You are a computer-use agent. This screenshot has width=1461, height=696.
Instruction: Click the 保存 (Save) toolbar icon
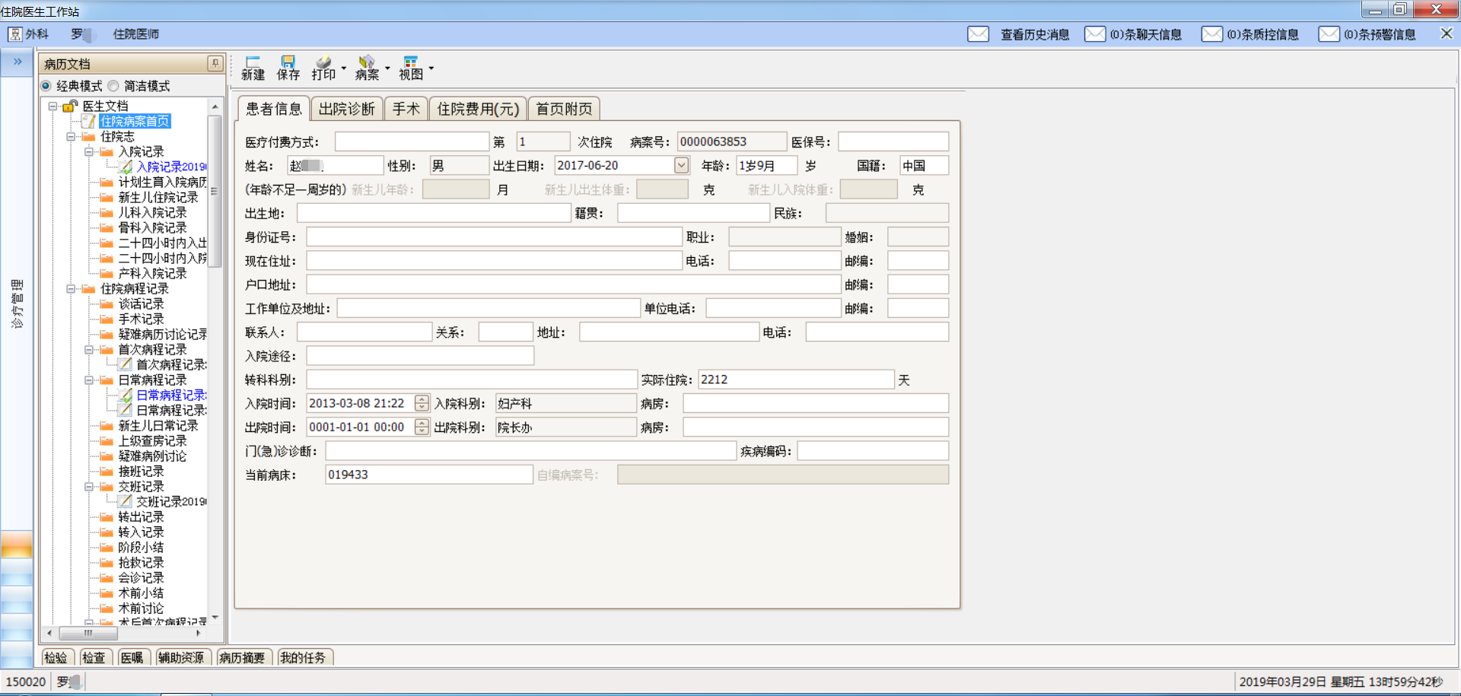point(288,68)
